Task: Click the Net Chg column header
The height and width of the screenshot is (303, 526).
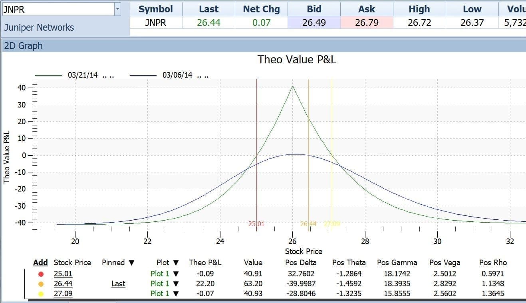Action: (x=261, y=9)
